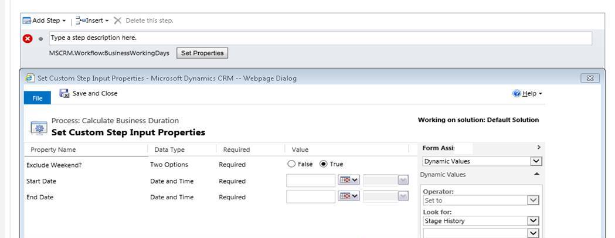Select False for Exclude Weekend
Image resolution: width=615 pixels, height=238 pixels.
[x=291, y=164]
